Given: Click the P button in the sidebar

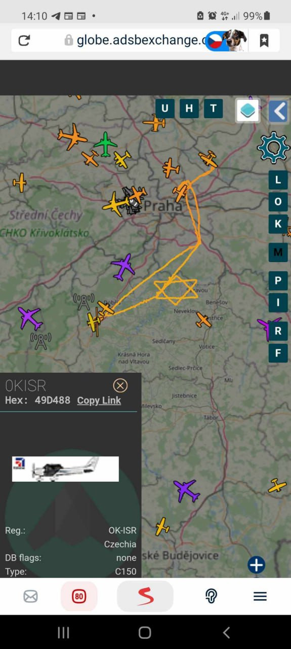Looking at the screenshot, I should click(x=278, y=281).
